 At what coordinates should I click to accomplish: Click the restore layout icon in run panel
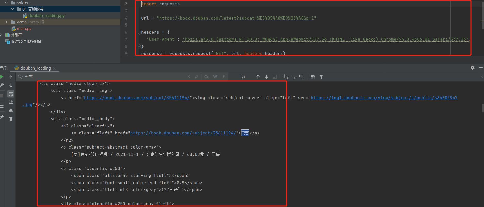tap(2, 106)
